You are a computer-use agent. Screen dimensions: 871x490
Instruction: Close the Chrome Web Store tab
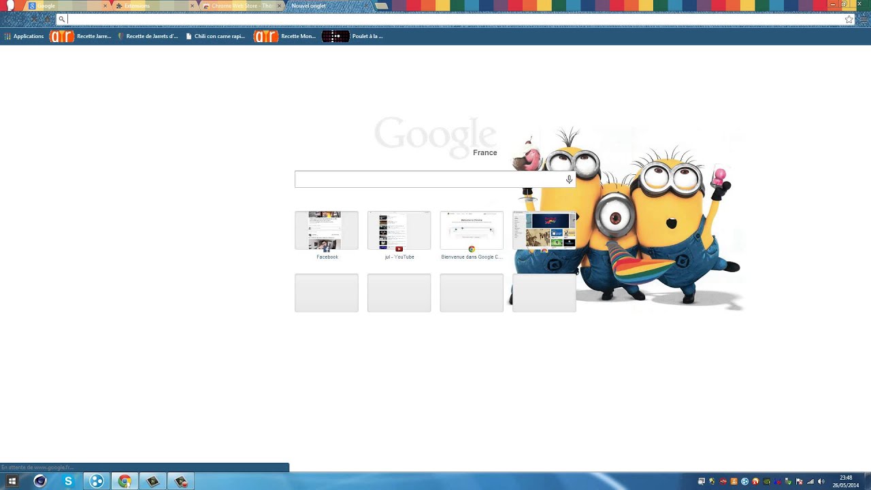pos(279,6)
